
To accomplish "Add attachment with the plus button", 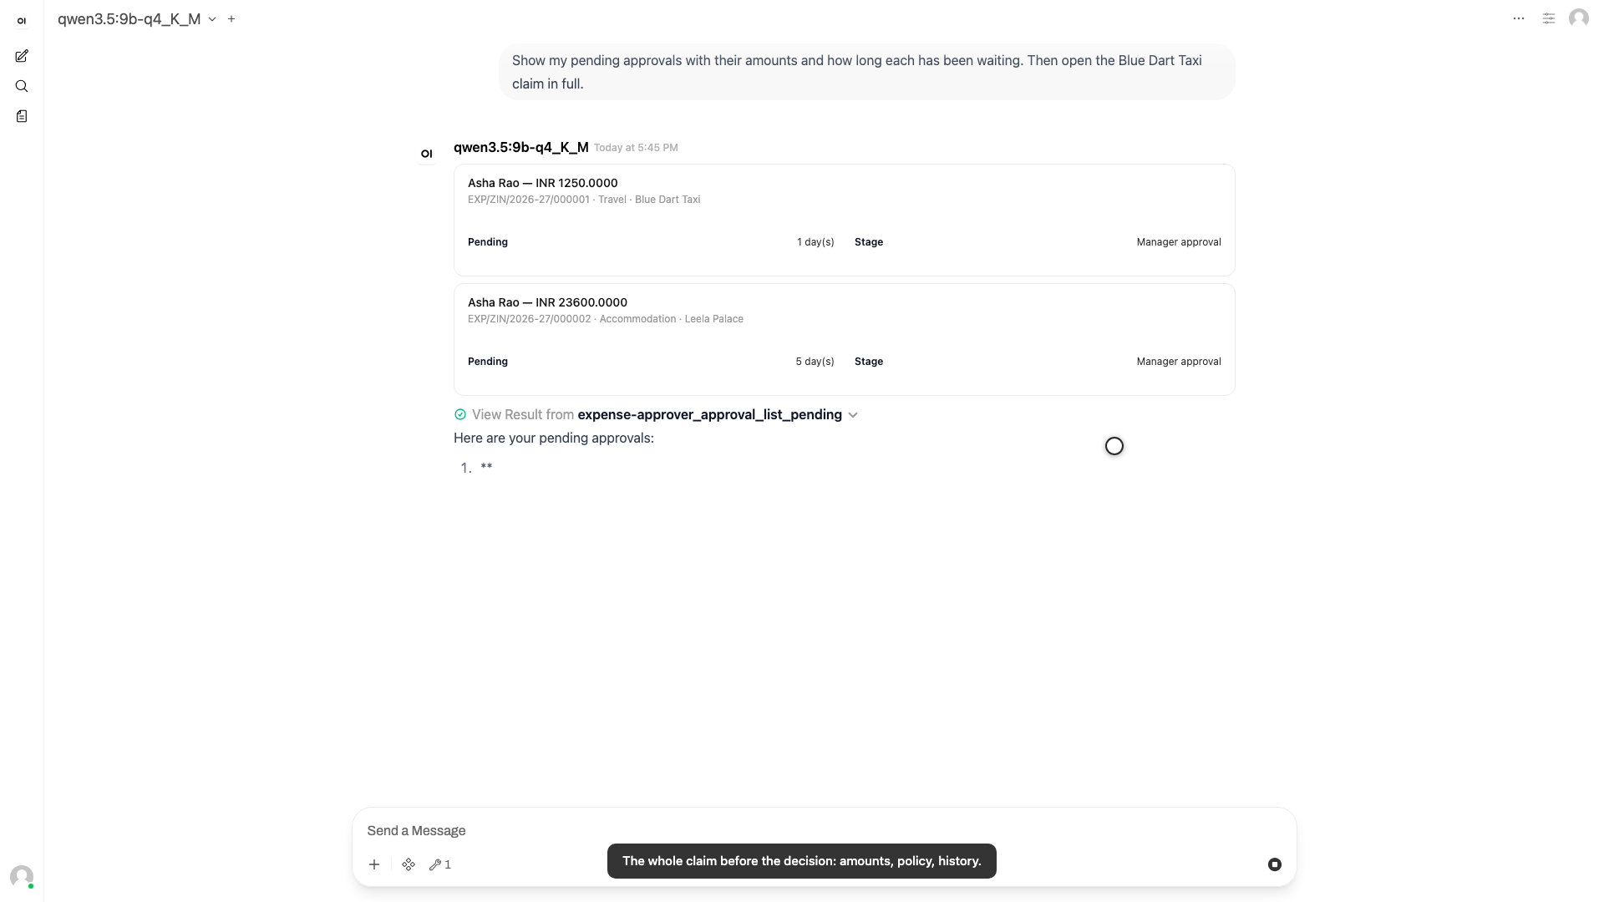I will click(x=374, y=864).
